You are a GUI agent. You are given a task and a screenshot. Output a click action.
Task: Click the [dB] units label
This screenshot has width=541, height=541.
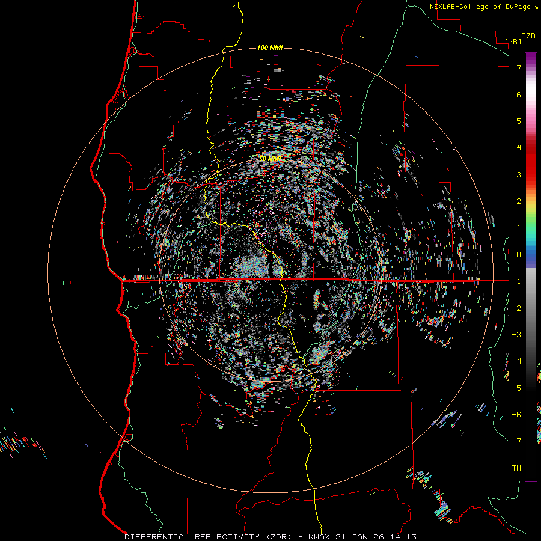point(513,41)
